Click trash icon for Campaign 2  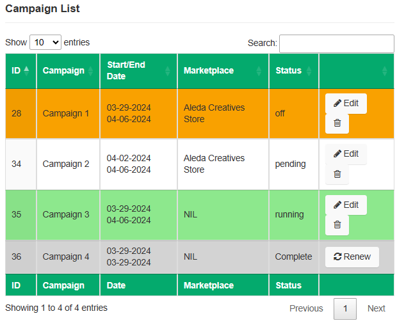(337, 174)
